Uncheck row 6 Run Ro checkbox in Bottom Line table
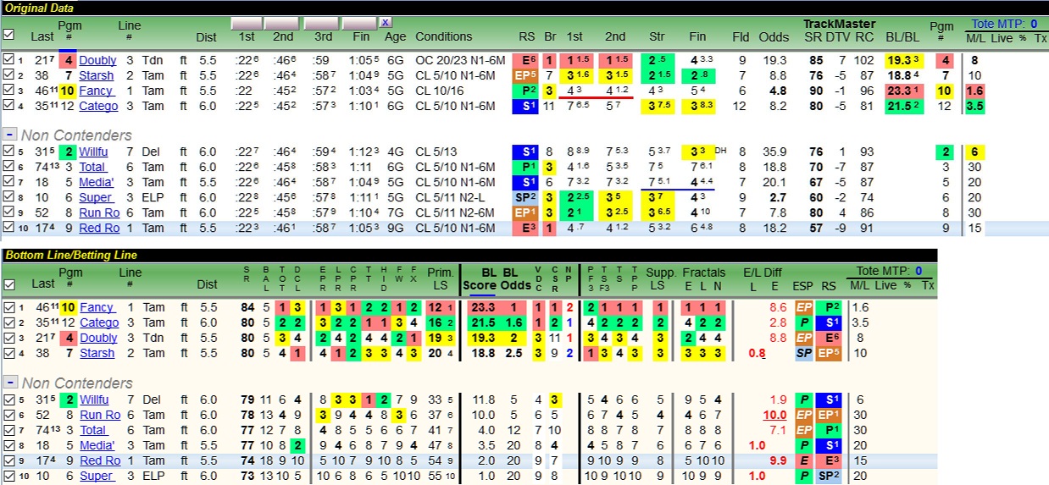The width and height of the screenshot is (1049, 485). tap(8, 415)
